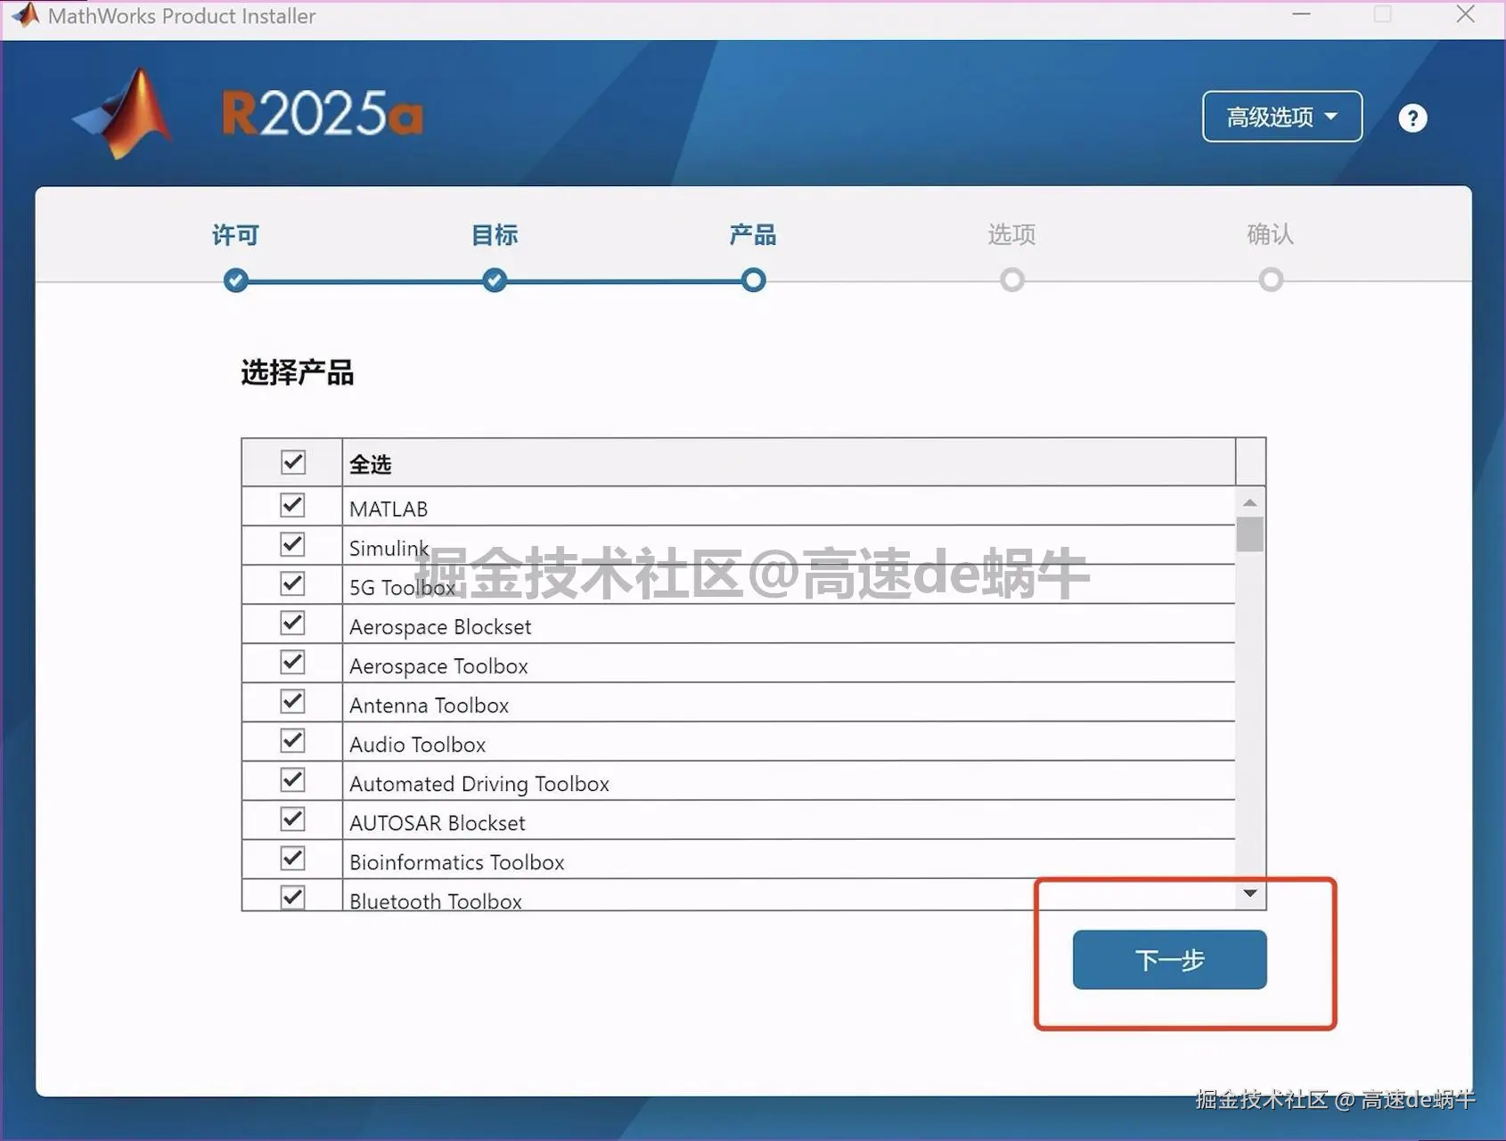Screen dimensions: 1506x1141
Task: Uncheck the Bluetooth Toolbox entry
Action: click(291, 897)
